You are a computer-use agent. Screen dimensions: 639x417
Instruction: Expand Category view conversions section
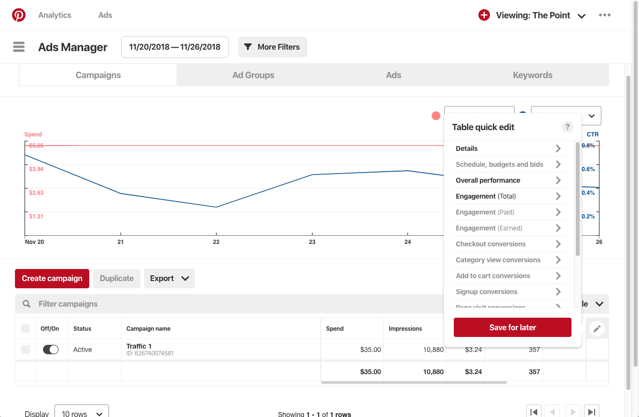coord(508,260)
